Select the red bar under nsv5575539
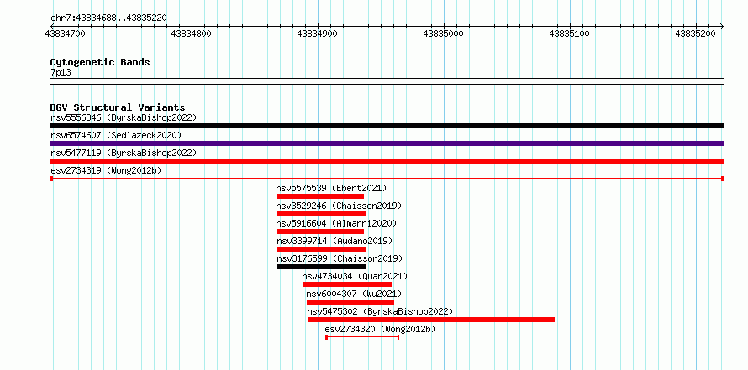This screenshot has height=370, width=748. (x=320, y=196)
